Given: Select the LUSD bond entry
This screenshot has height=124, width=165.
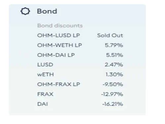Looking at the screenshot, I should (x=45, y=65).
